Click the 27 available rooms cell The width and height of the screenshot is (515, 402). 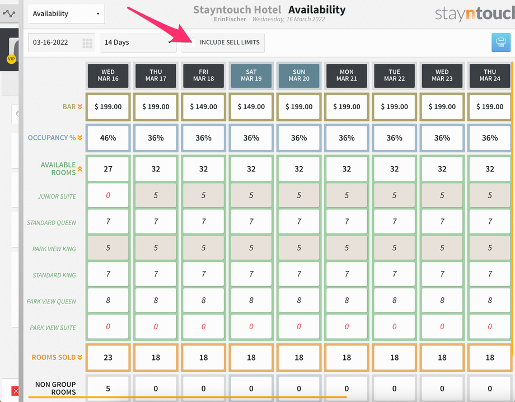click(x=108, y=169)
